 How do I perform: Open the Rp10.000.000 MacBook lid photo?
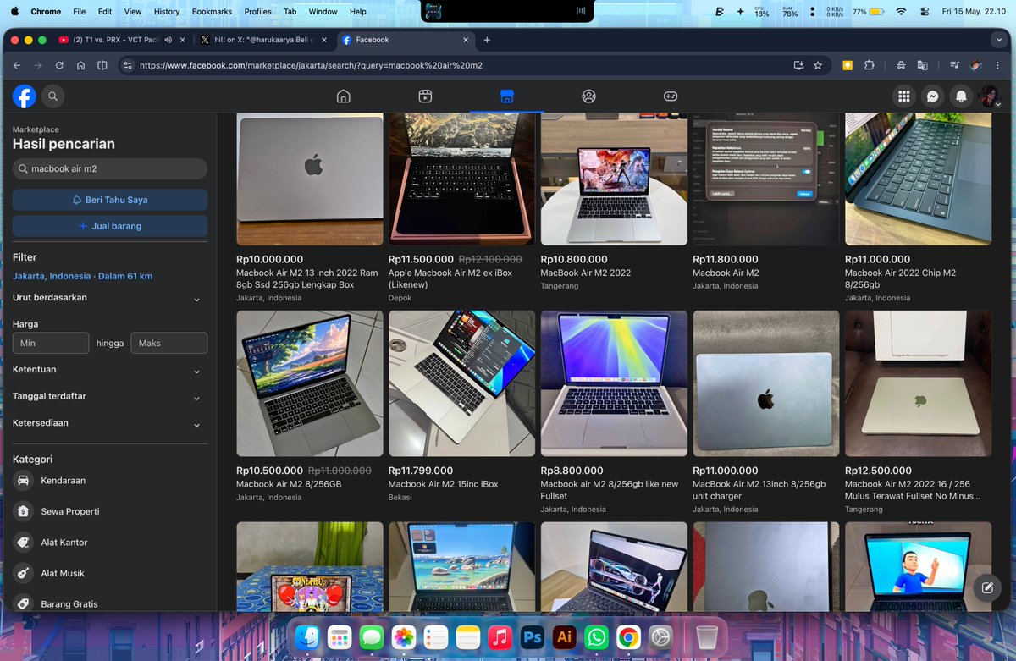(x=309, y=179)
